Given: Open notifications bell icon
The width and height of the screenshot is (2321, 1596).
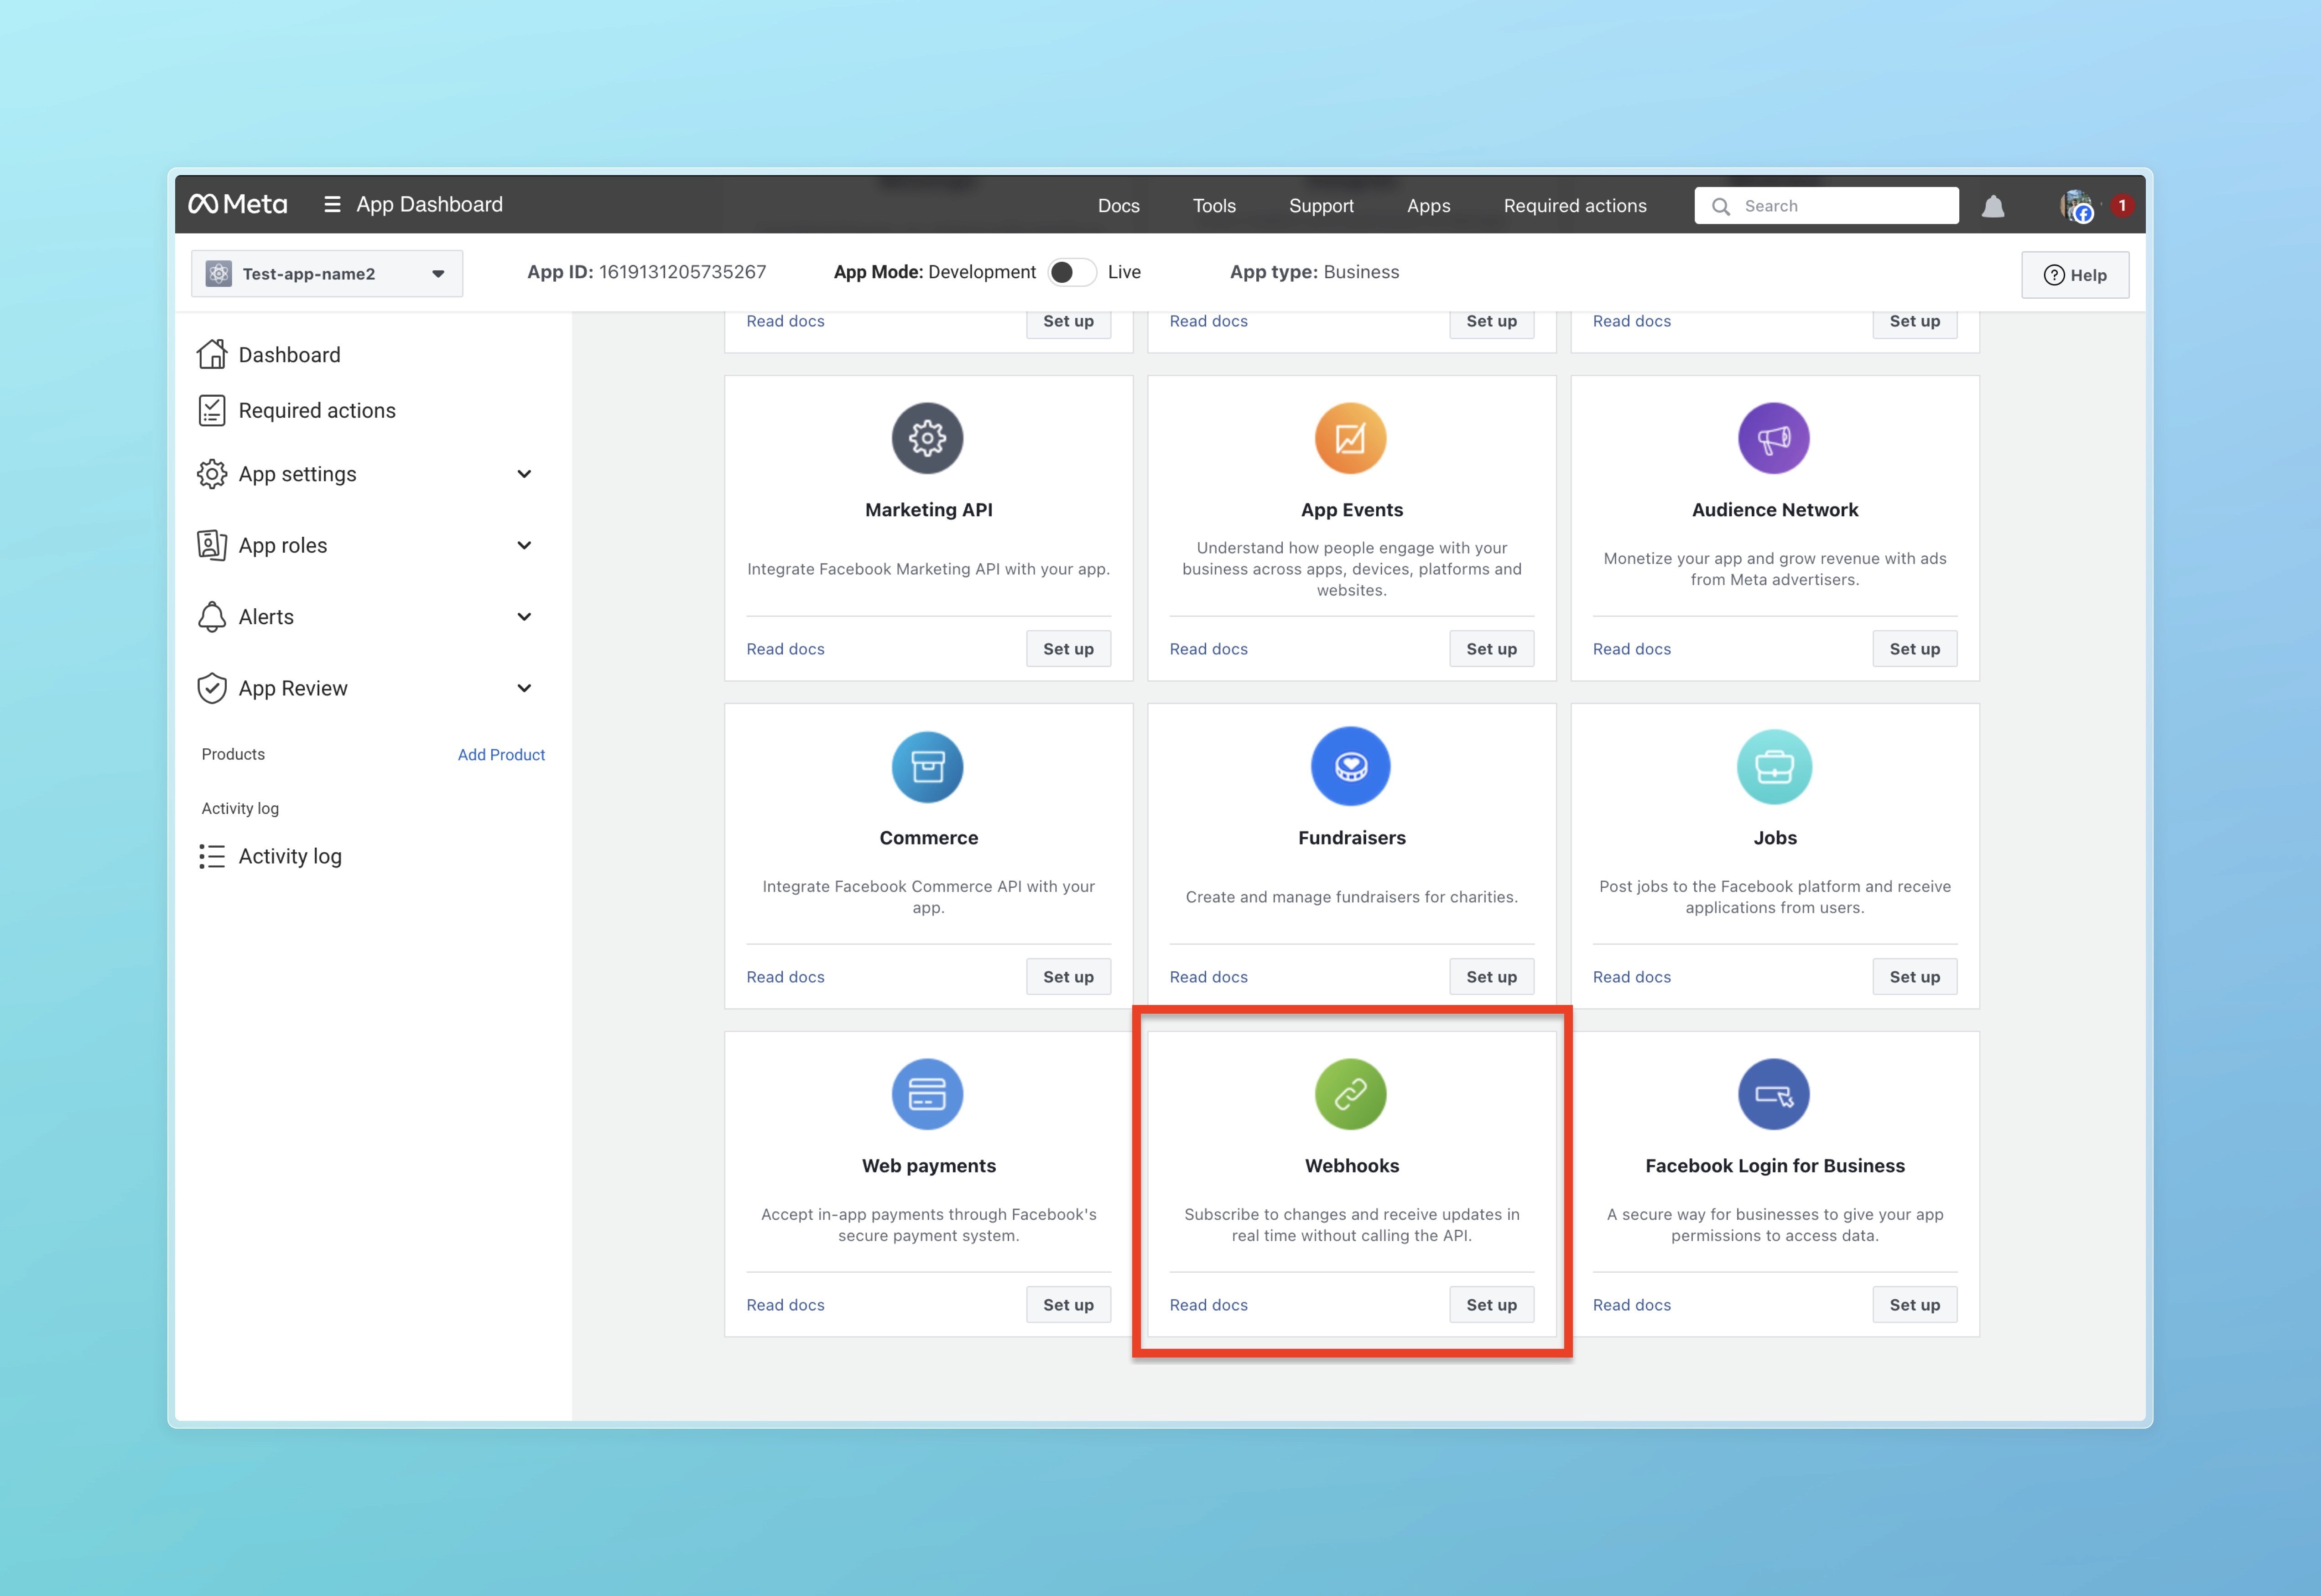Looking at the screenshot, I should (x=1993, y=207).
